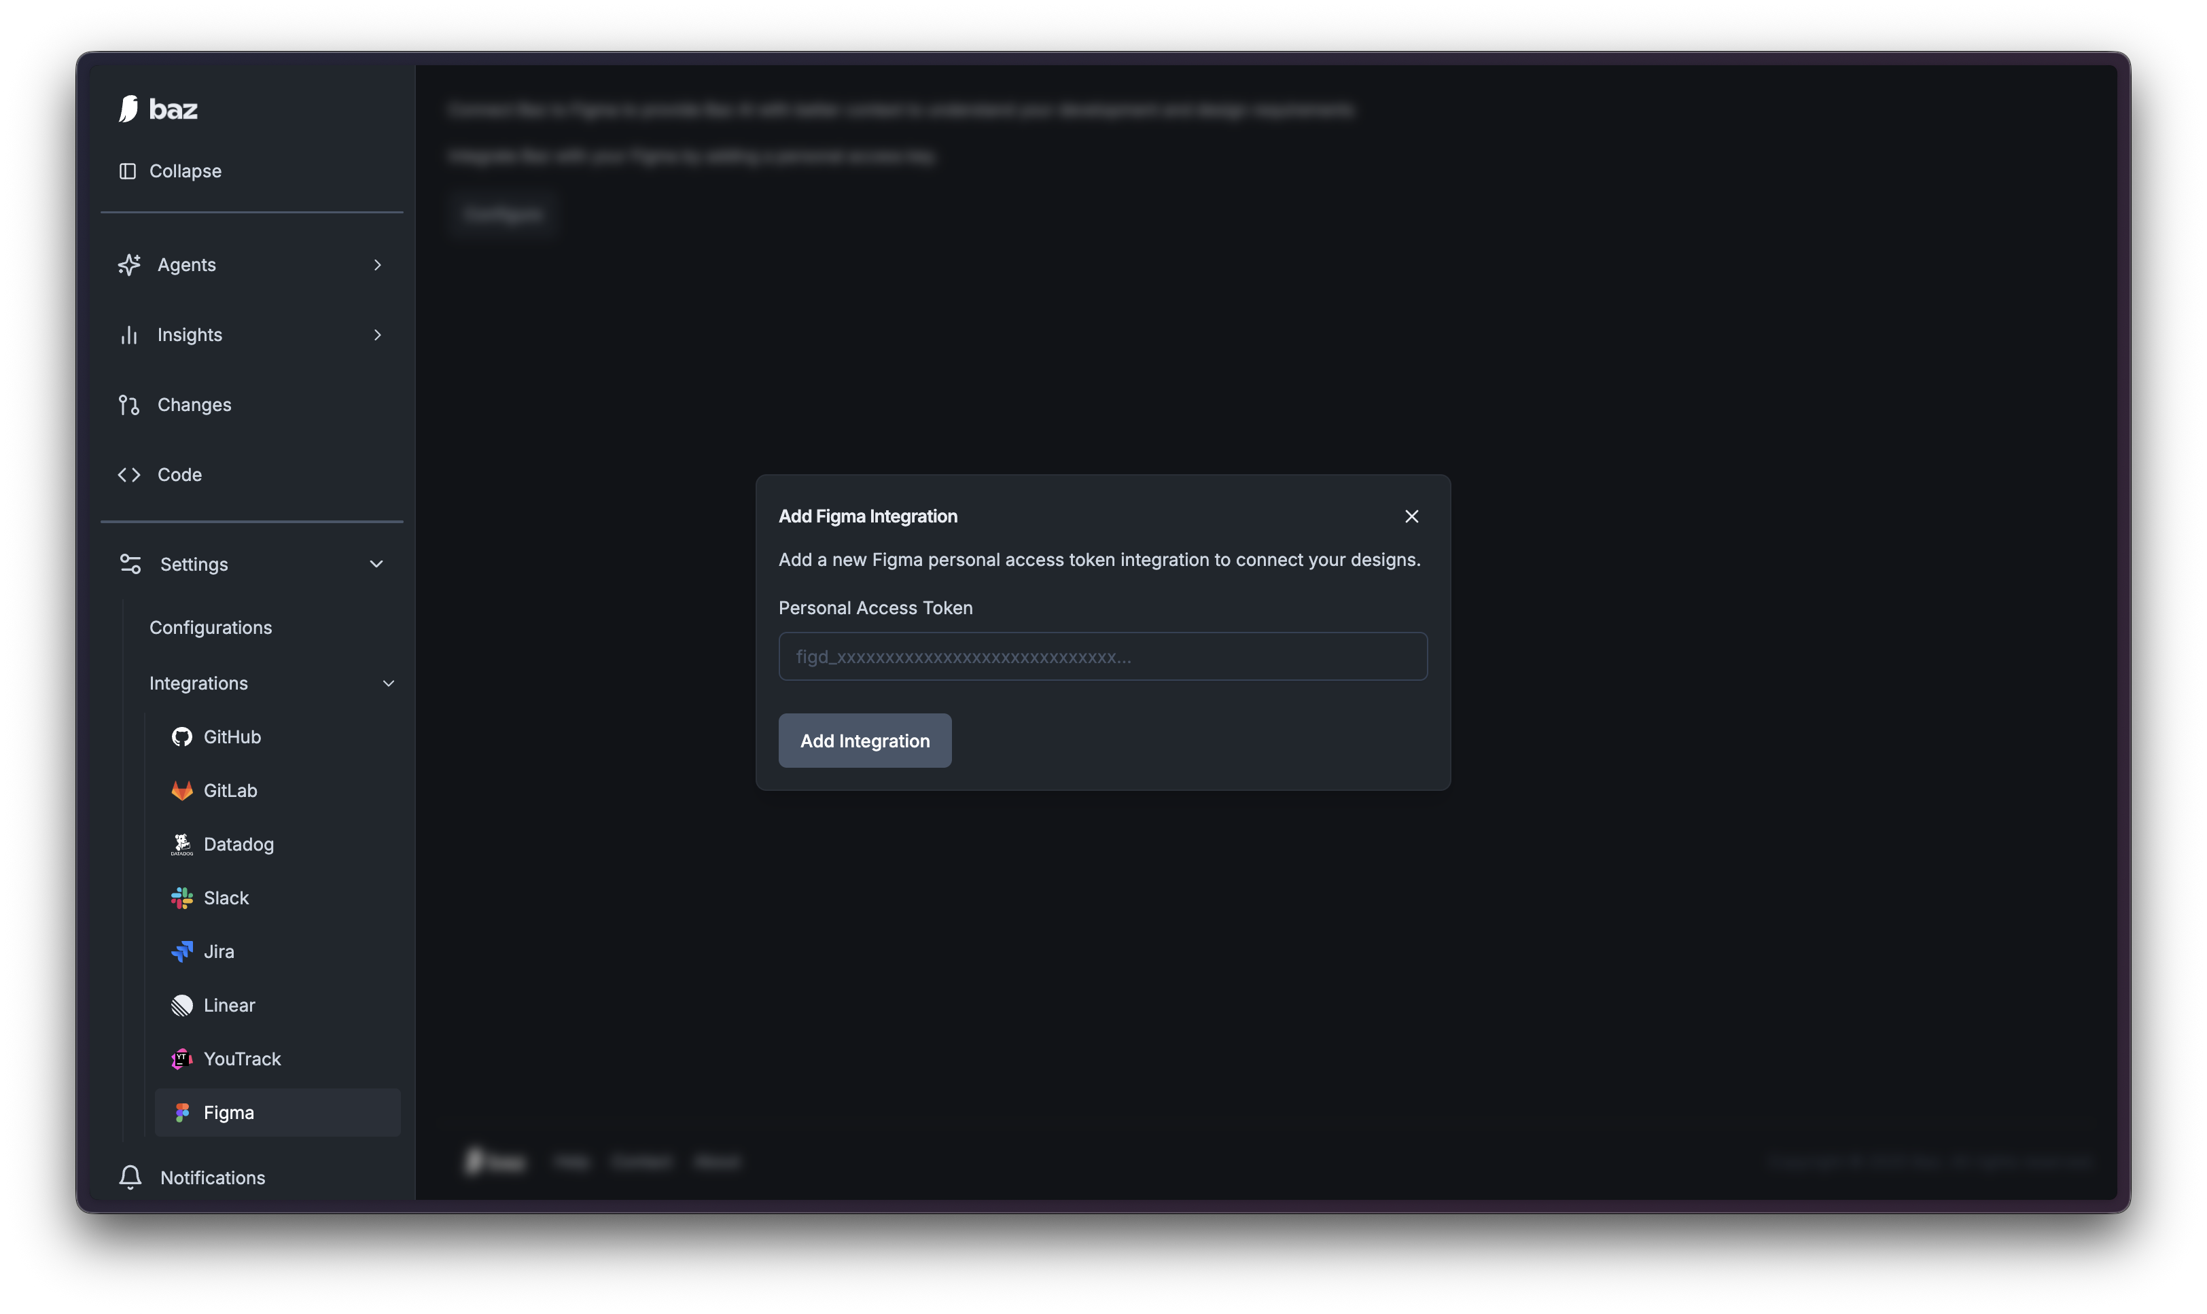Click the Jira logo icon

pyautogui.click(x=182, y=952)
